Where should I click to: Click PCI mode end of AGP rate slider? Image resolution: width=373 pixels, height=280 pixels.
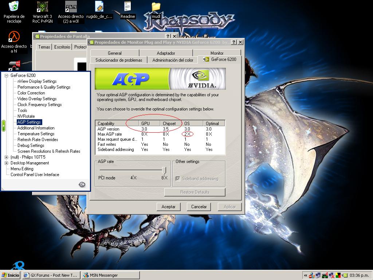(x=107, y=178)
